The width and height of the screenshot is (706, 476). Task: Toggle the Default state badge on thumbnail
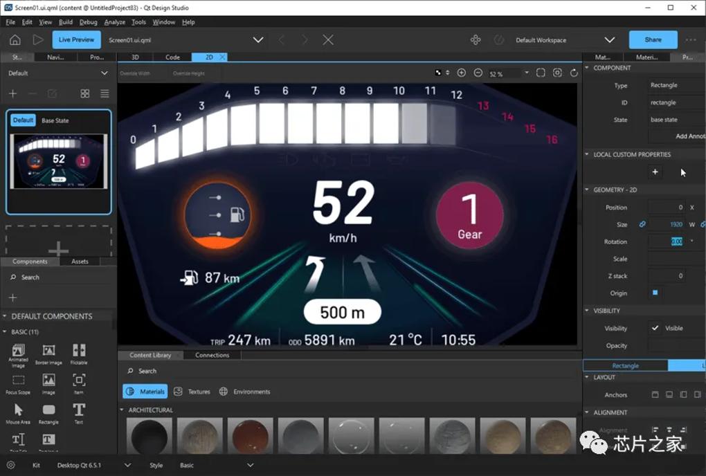[x=23, y=120]
